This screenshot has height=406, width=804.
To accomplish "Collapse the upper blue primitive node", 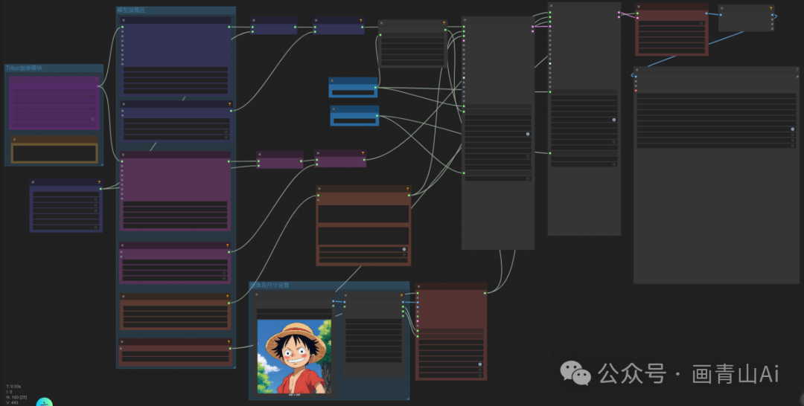I will coord(332,81).
